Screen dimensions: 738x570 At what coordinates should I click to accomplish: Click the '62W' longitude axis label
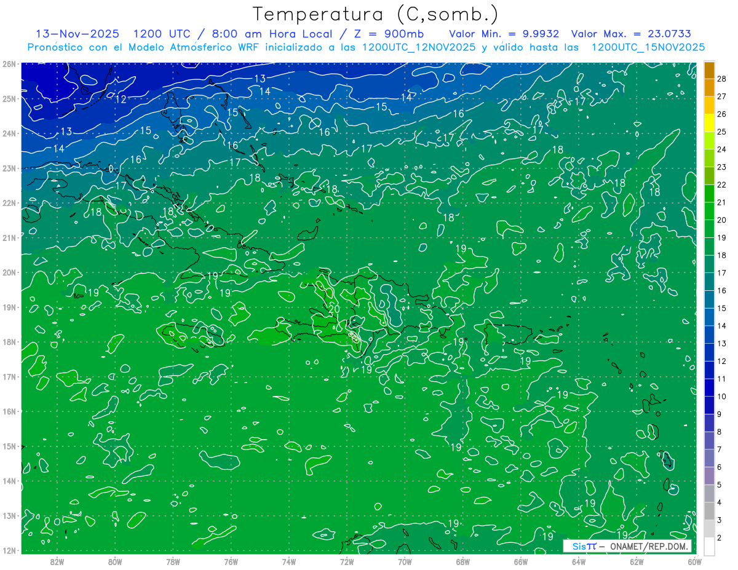click(x=637, y=561)
